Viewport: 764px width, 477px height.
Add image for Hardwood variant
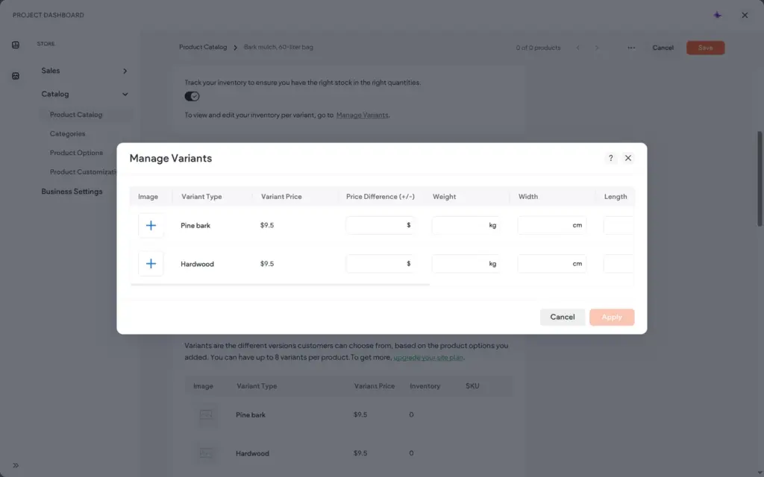151,264
